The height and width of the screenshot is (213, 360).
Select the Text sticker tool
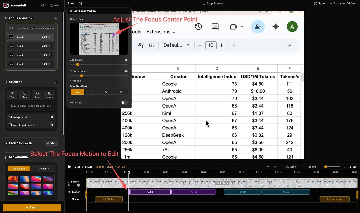(x=12, y=94)
